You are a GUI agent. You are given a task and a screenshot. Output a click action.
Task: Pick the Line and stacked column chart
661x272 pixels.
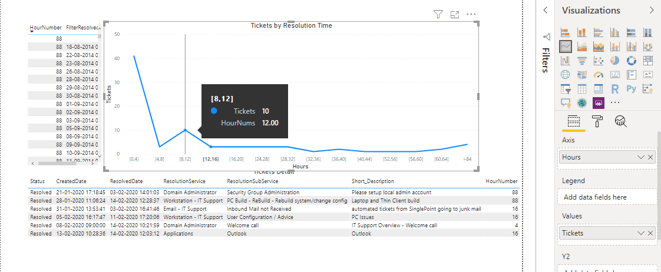[614, 47]
